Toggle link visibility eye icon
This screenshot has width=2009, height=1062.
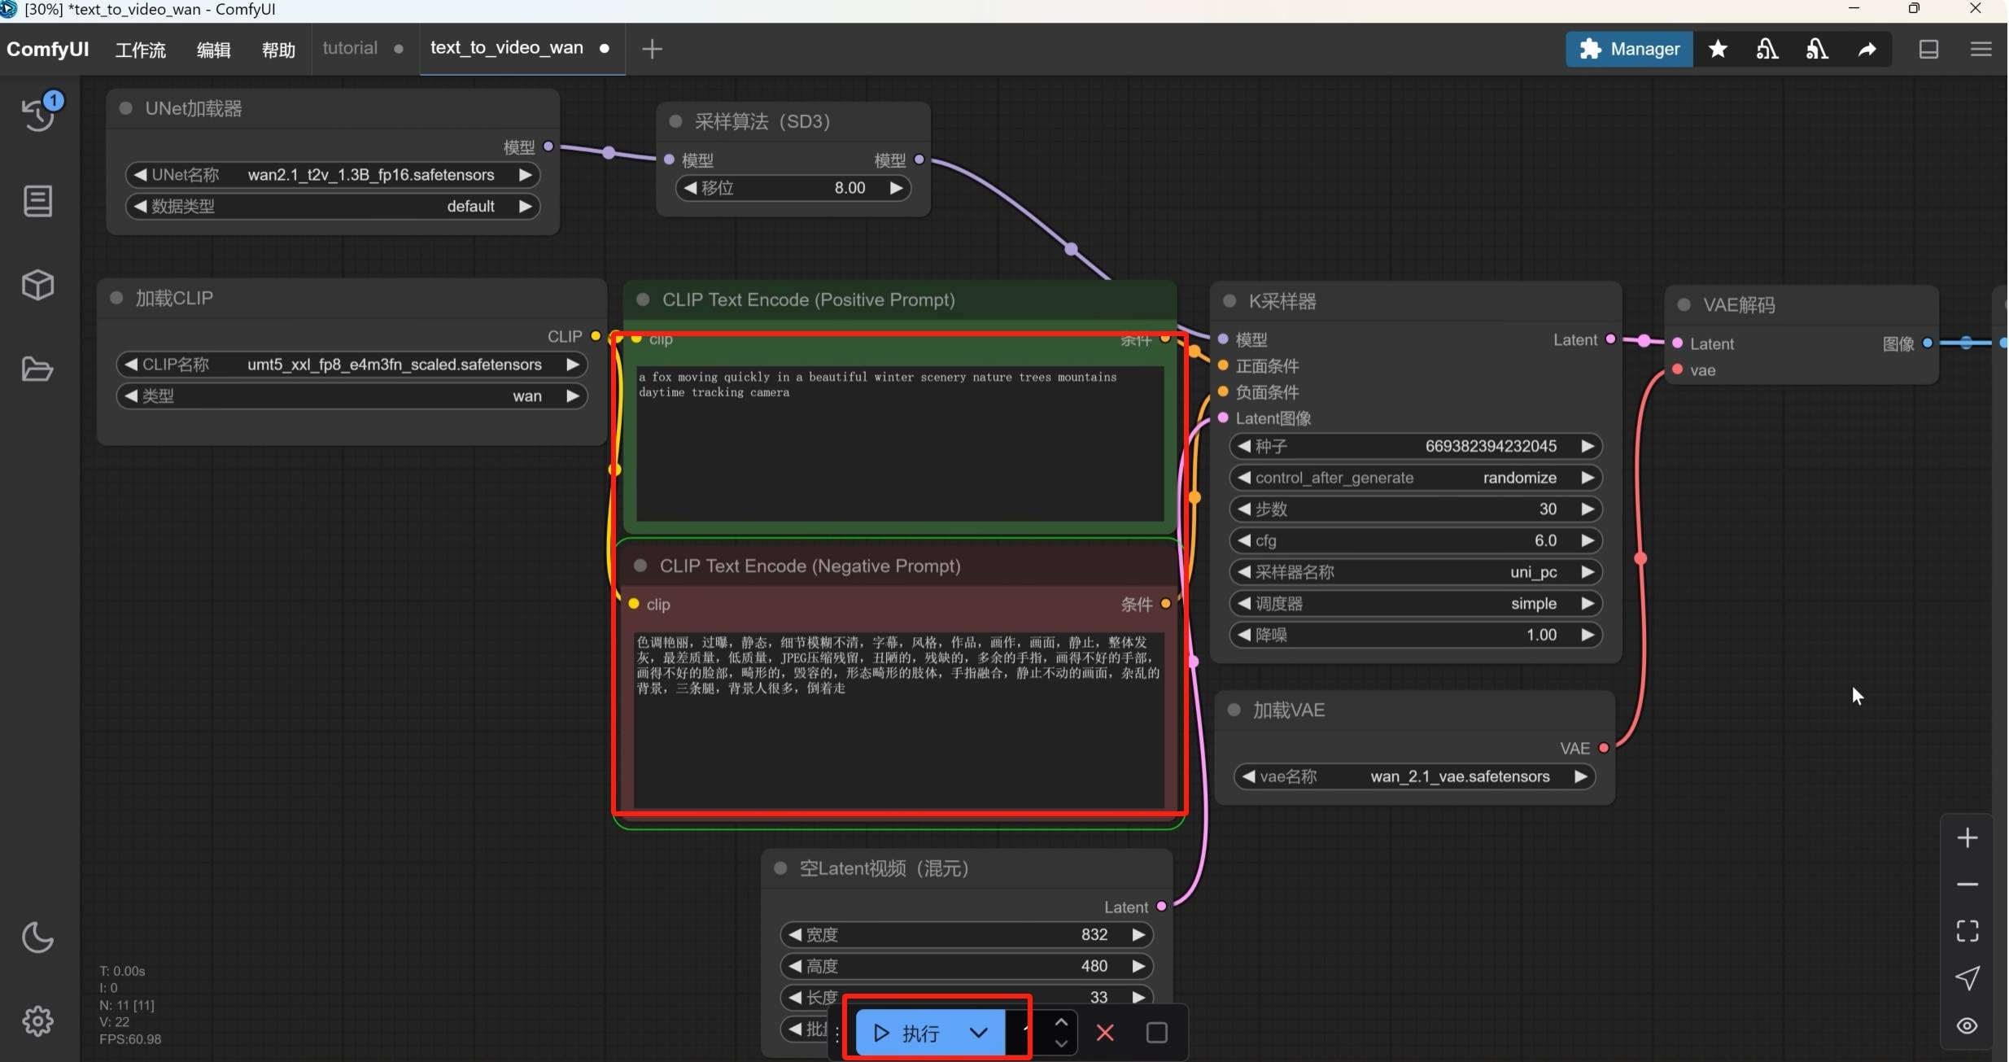coord(1967,1025)
